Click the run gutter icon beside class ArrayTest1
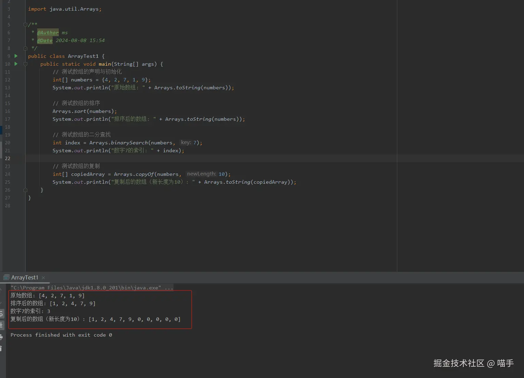 click(x=16, y=56)
